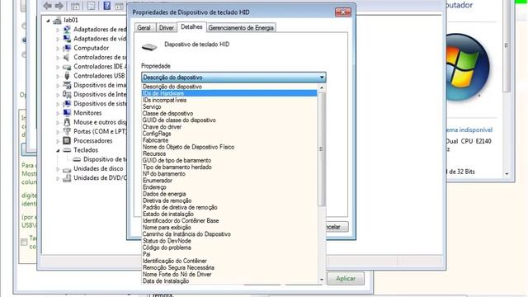Choose Chave do driver option
The image size is (528, 297).
coord(229,127)
